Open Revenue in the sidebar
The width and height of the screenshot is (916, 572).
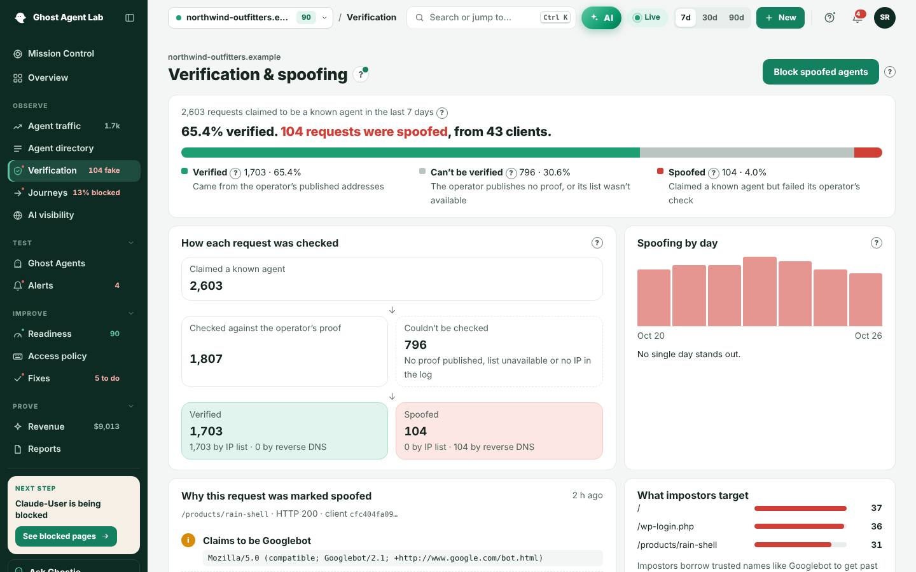click(74, 426)
